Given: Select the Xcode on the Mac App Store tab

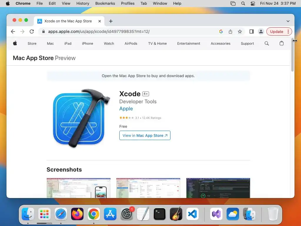Looking at the screenshot, I should pos(68,21).
